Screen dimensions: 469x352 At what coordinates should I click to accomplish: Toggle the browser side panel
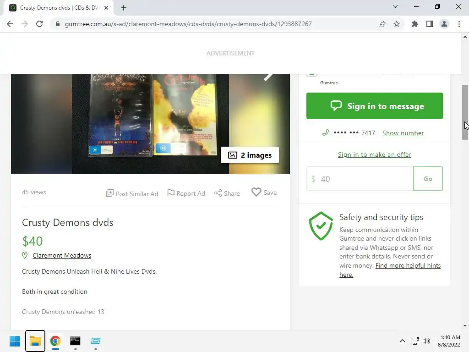pyautogui.click(x=430, y=24)
